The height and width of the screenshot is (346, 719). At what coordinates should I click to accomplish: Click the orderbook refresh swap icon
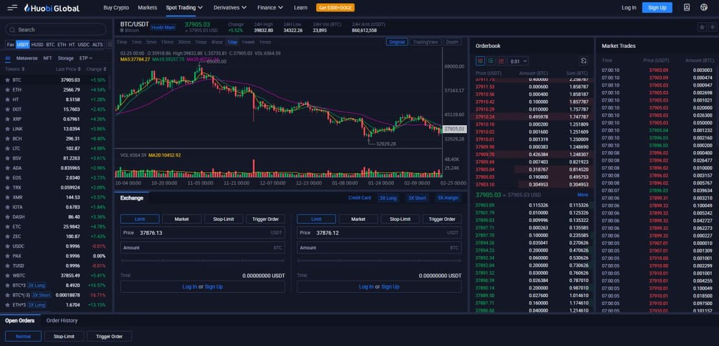click(x=583, y=61)
